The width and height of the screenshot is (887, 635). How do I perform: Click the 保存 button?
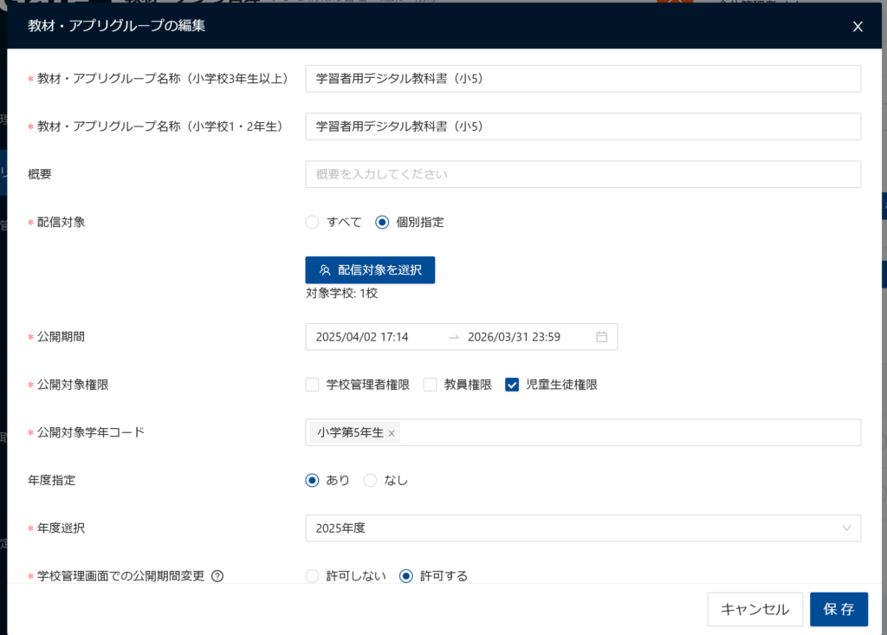pyautogui.click(x=838, y=610)
